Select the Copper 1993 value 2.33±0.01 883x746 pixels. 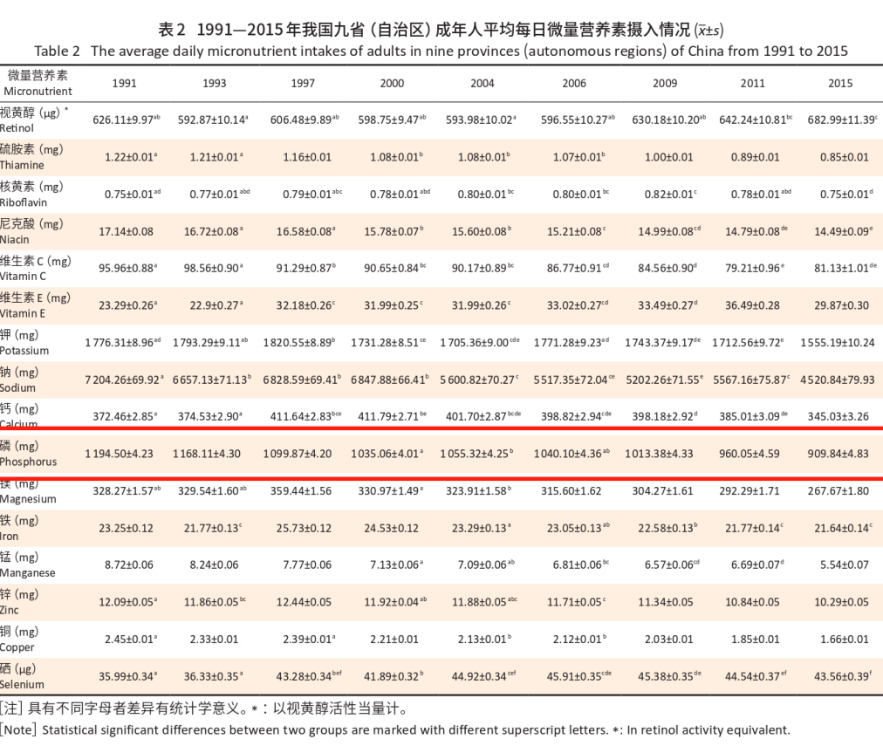coord(214,640)
